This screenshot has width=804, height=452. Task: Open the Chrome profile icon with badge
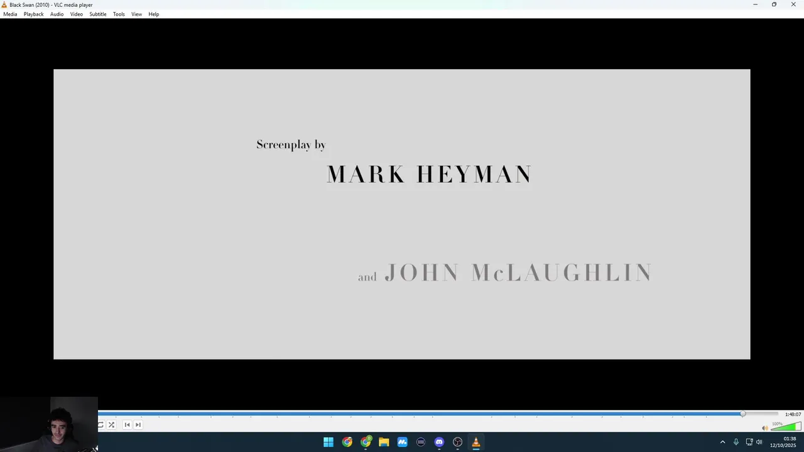[366, 442]
